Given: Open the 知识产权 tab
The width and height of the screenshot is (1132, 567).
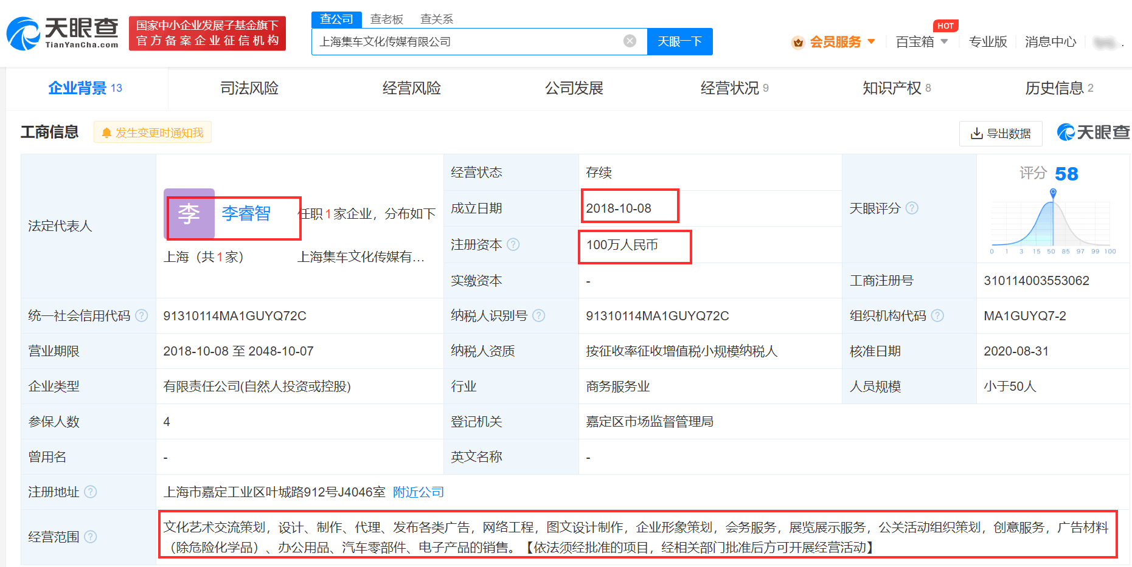Looking at the screenshot, I should [x=897, y=88].
